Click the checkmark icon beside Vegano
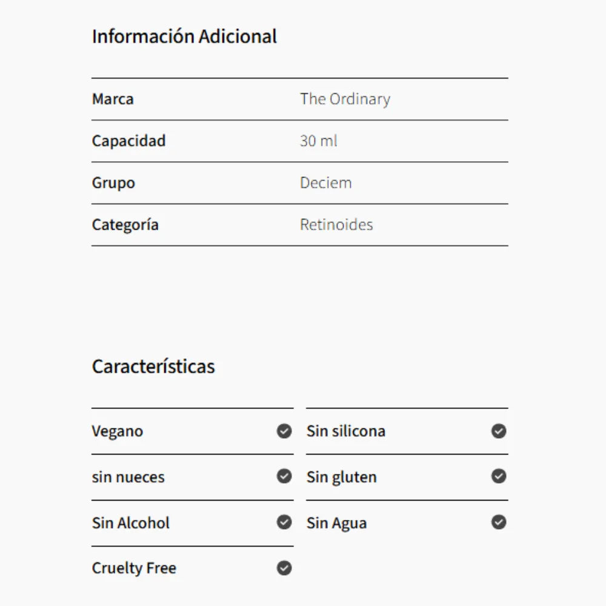Viewport: 606px width, 606px height. click(284, 431)
